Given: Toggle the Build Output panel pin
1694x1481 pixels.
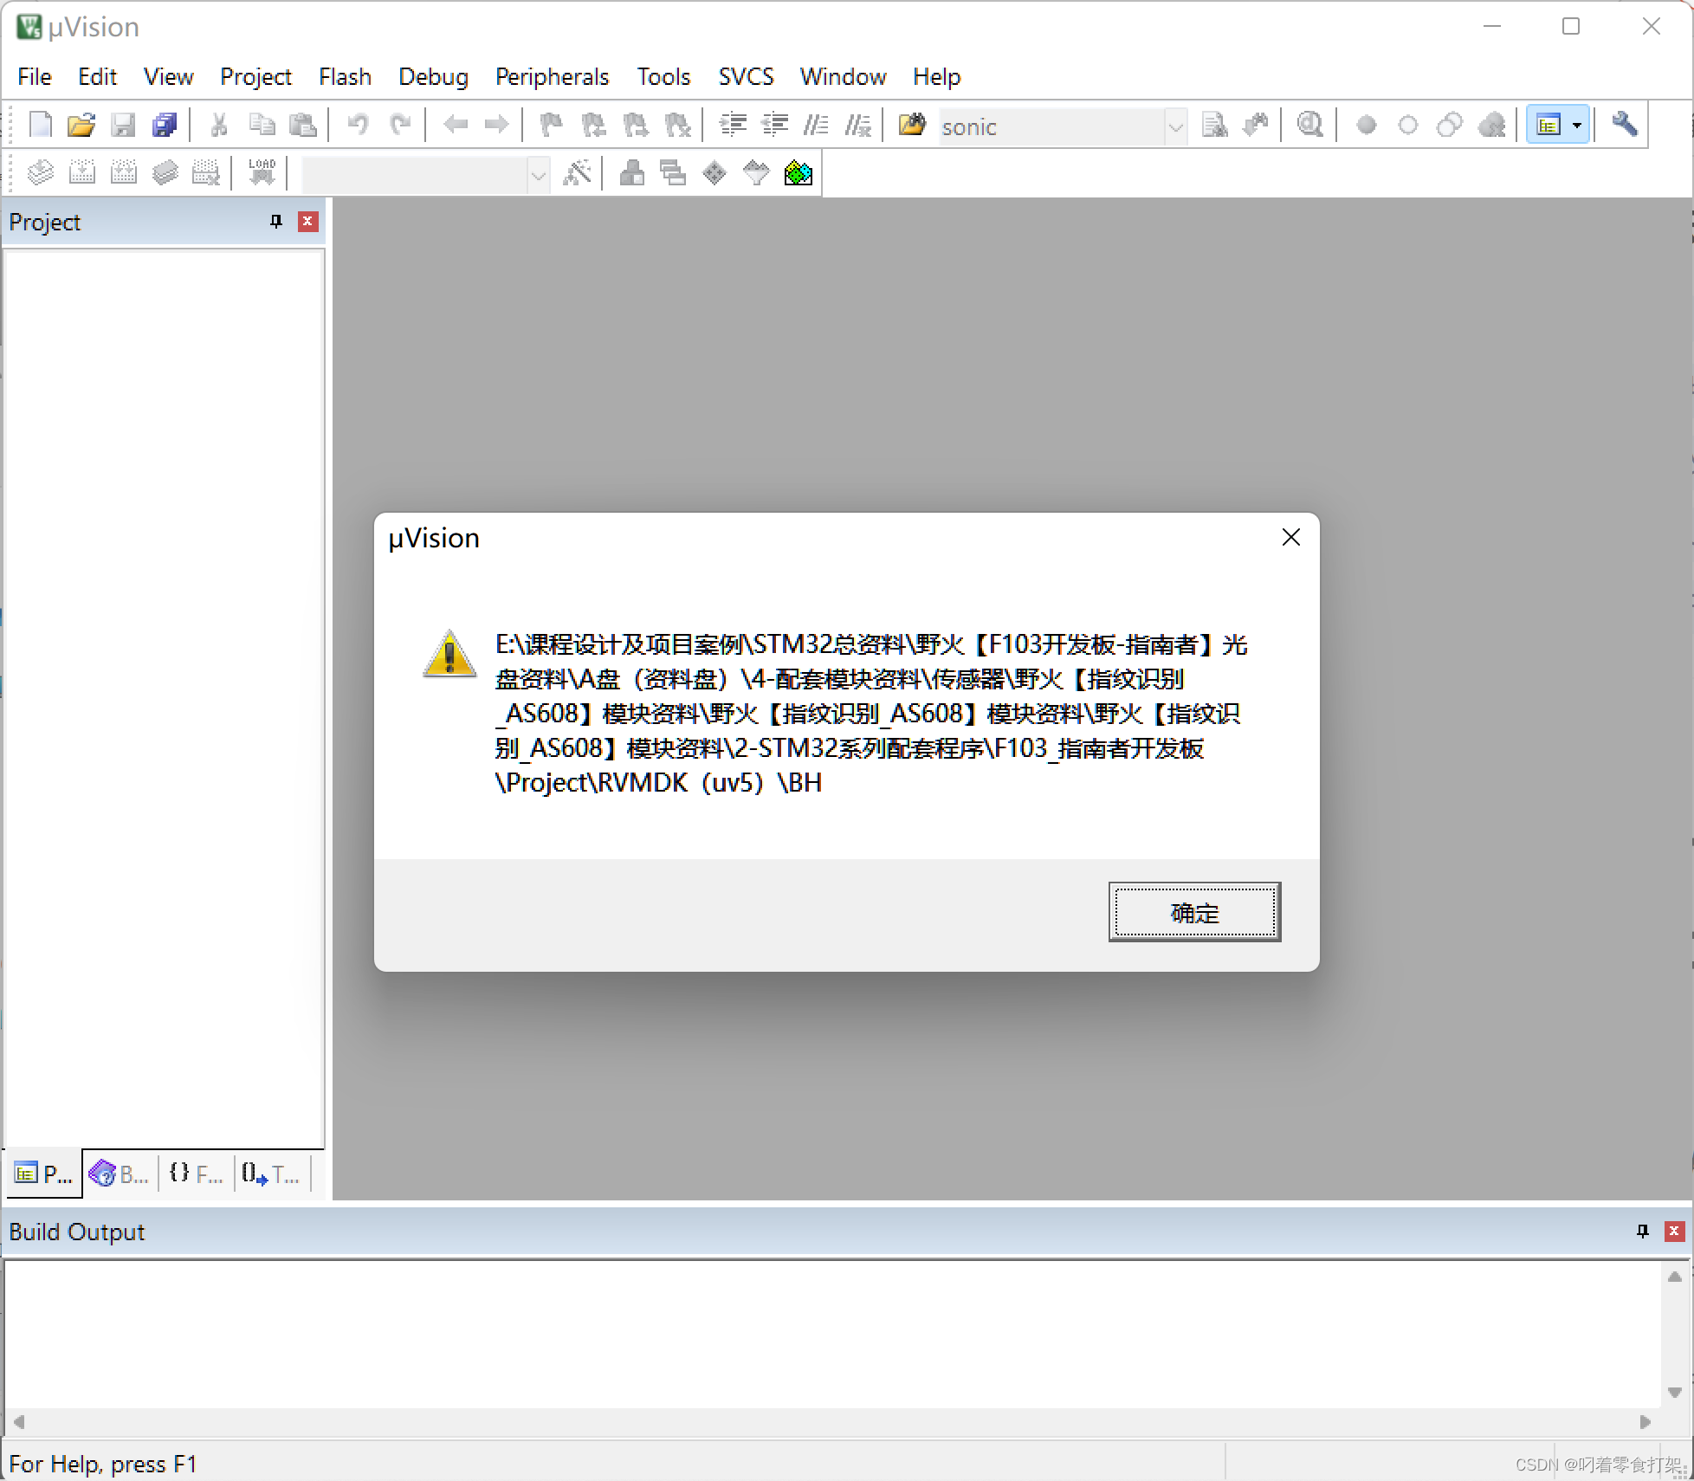Looking at the screenshot, I should [x=1642, y=1232].
